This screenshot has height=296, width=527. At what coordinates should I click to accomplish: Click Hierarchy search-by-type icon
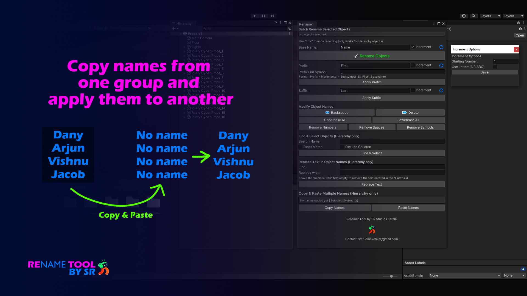[x=289, y=29]
